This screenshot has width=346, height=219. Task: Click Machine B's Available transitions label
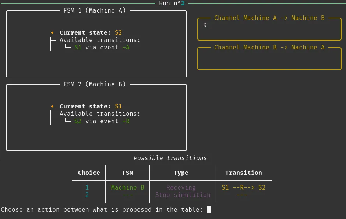click(x=100, y=114)
